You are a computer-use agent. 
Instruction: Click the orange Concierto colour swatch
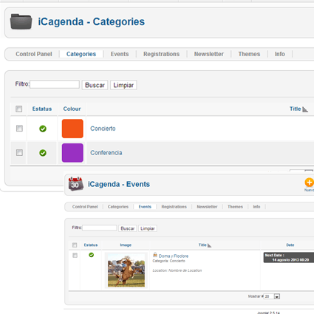tap(72, 129)
